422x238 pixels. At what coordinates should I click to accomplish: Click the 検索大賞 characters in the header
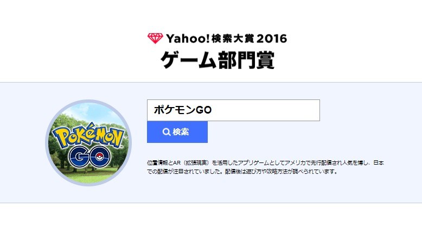point(233,39)
